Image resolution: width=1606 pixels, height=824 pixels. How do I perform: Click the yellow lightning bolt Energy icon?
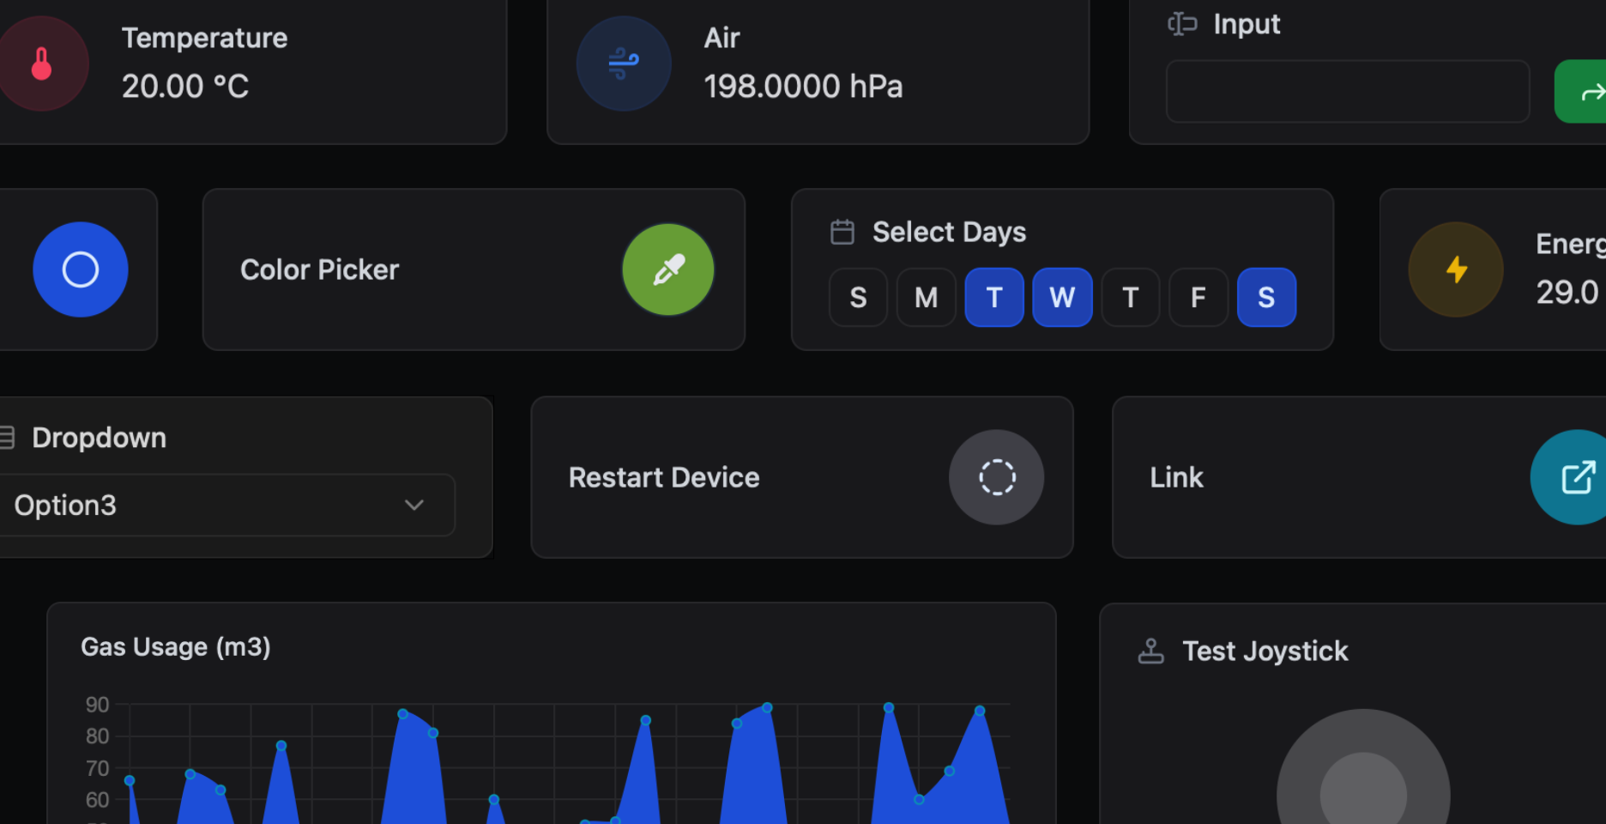coord(1456,270)
